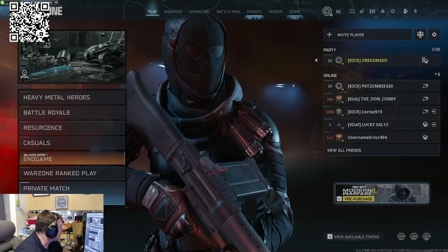Click the rank emblem next to UsernameError404

point(339,137)
